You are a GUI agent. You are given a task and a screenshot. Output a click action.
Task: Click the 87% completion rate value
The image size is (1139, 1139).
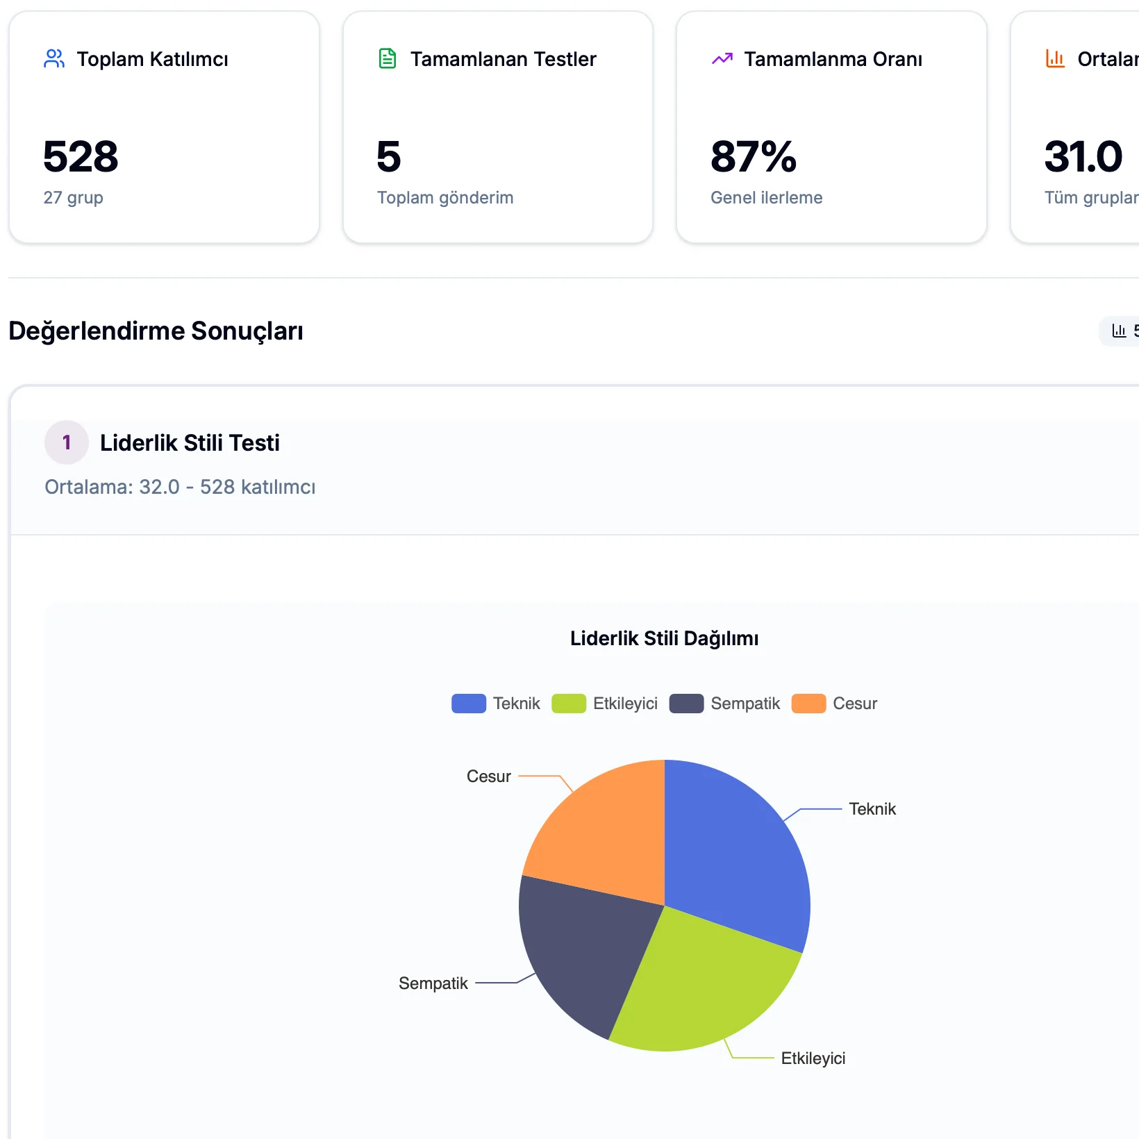coord(753,157)
